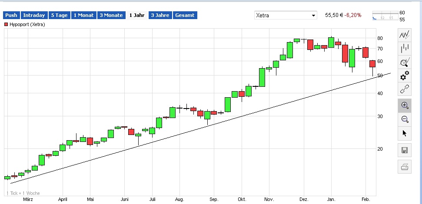Choose the 3 Monate time range
The height and width of the screenshot is (204, 422).
(x=111, y=15)
